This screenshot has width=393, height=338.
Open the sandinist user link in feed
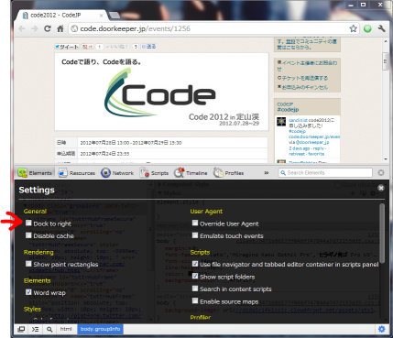(x=298, y=120)
